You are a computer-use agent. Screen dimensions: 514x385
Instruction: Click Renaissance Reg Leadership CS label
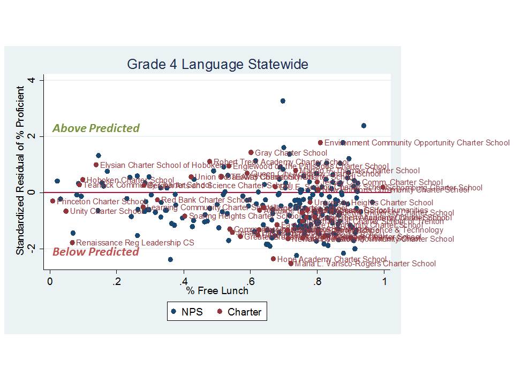tap(135, 243)
